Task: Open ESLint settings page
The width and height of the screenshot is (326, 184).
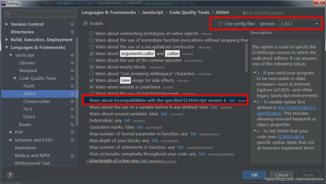Action: (x=29, y=117)
